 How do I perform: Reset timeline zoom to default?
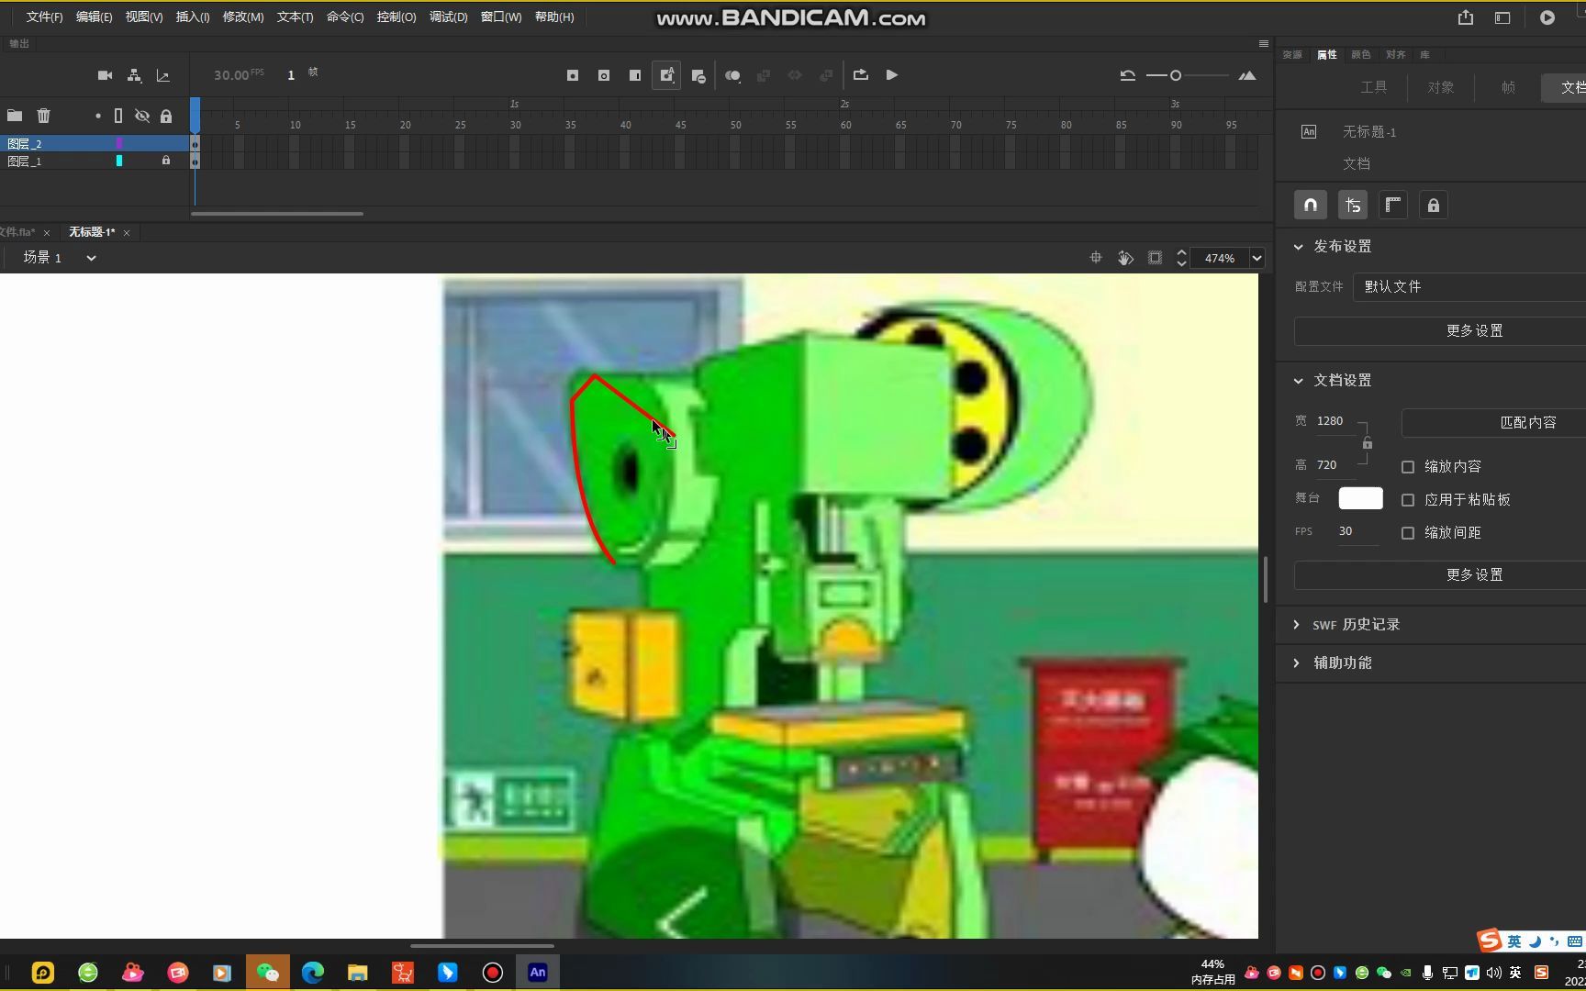pyautogui.click(x=1128, y=75)
